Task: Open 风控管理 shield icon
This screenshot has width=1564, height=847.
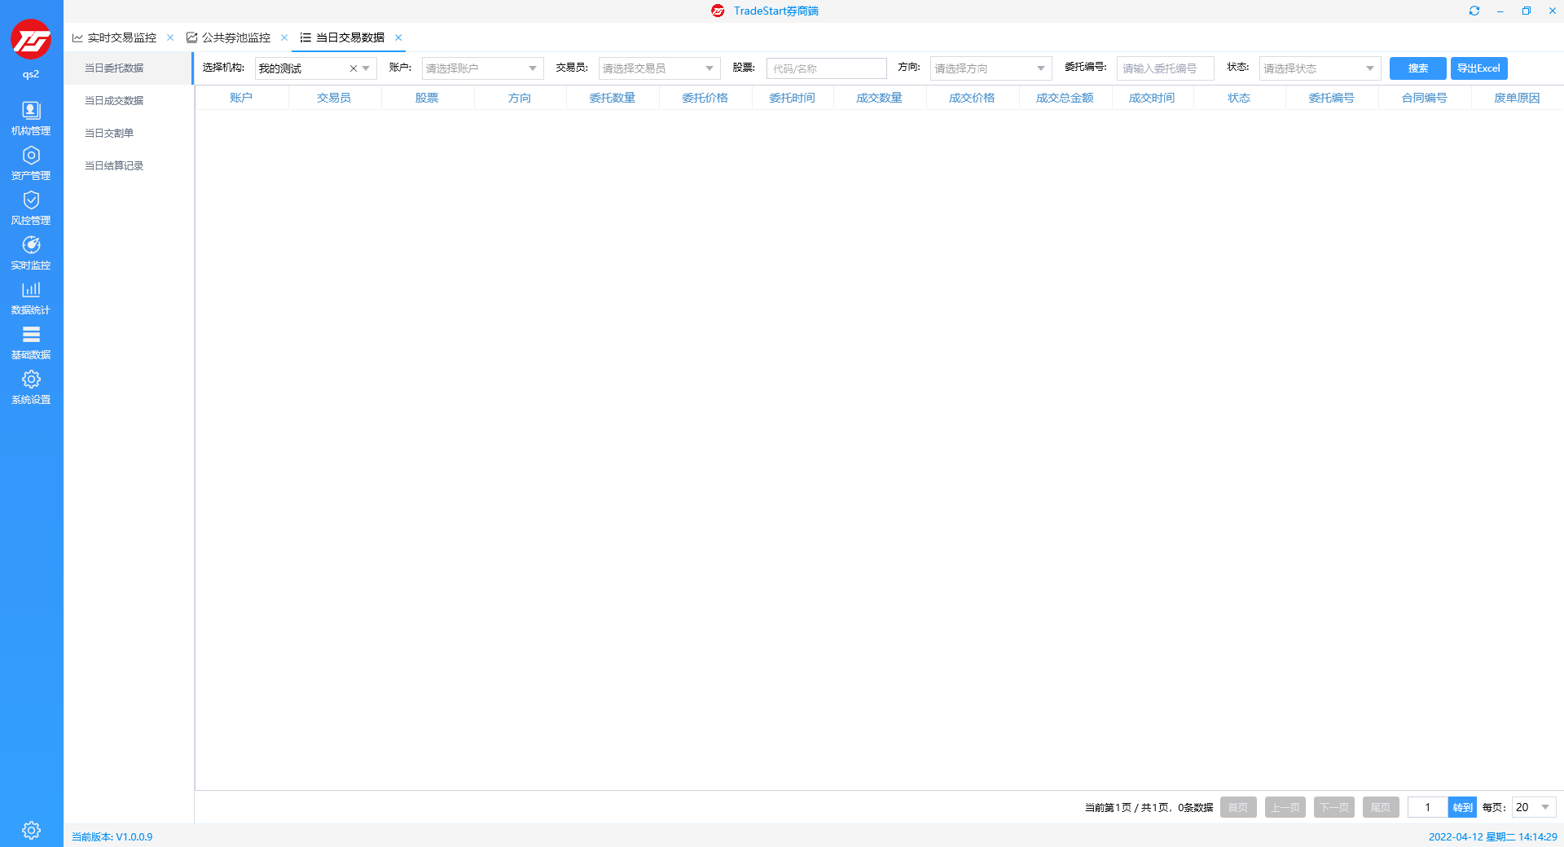Action: pyautogui.click(x=31, y=208)
